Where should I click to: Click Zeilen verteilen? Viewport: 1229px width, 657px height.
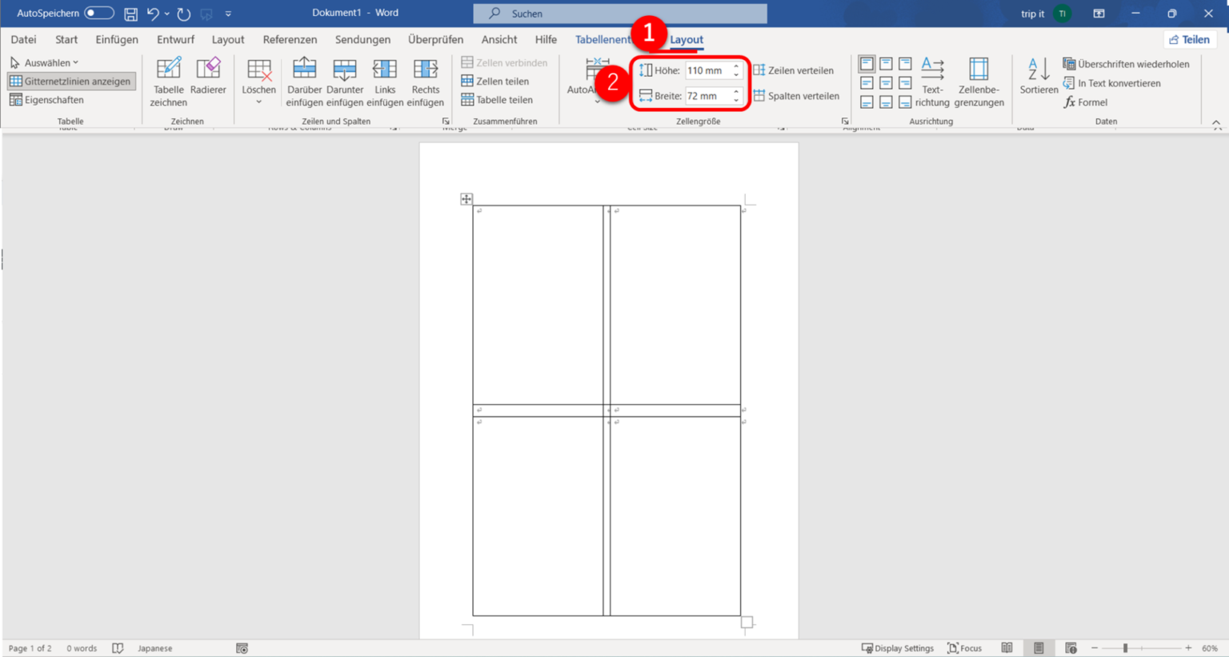pos(794,70)
